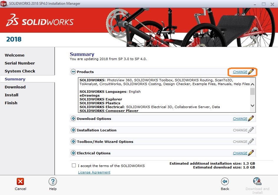Image resolution: width=278 pixels, height=195 pixels.
Task: Click the 'Products' section title
Action: 85,72
